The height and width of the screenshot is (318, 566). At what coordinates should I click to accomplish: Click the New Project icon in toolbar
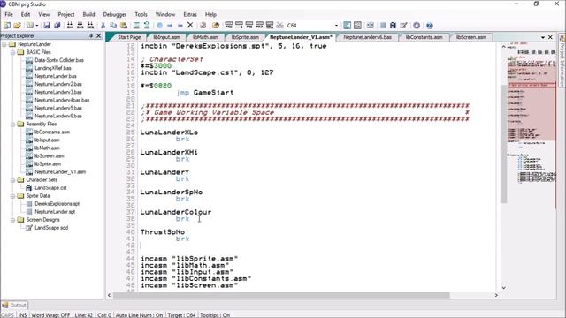pos(6,26)
